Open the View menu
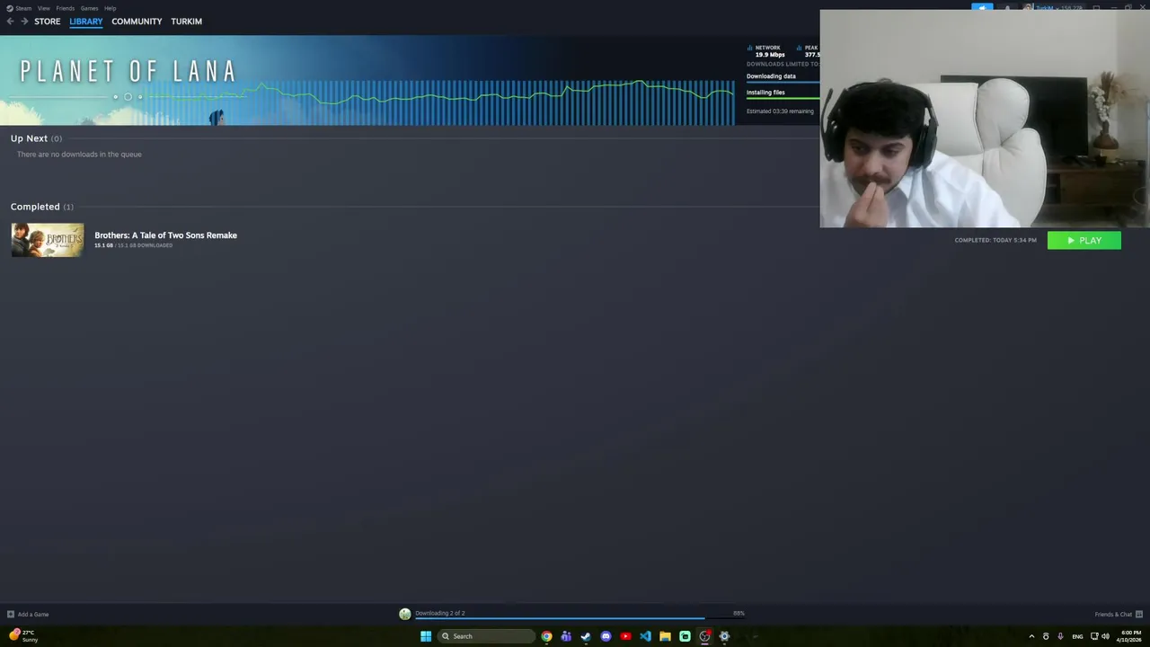Screen dimensions: 1150x647 click(43, 8)
